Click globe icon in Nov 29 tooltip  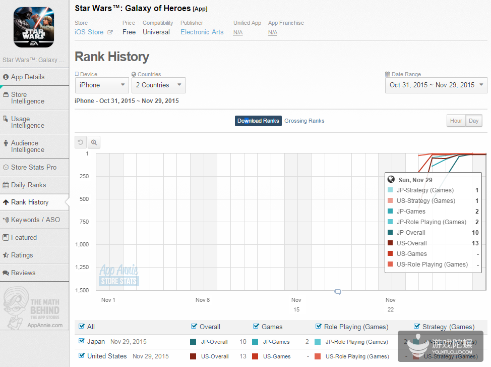[x=391, y=179]
